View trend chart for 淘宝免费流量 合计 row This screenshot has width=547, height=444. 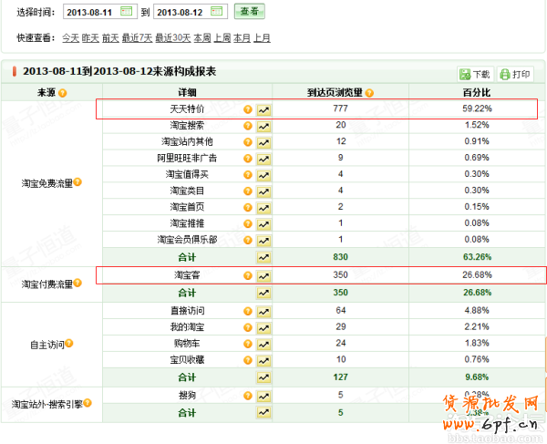[263, 257]
